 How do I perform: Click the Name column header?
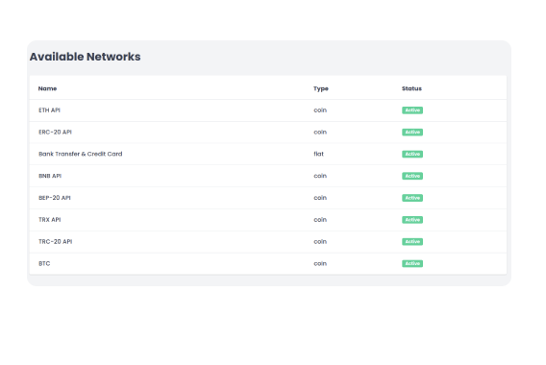click(x=47, y=88)
